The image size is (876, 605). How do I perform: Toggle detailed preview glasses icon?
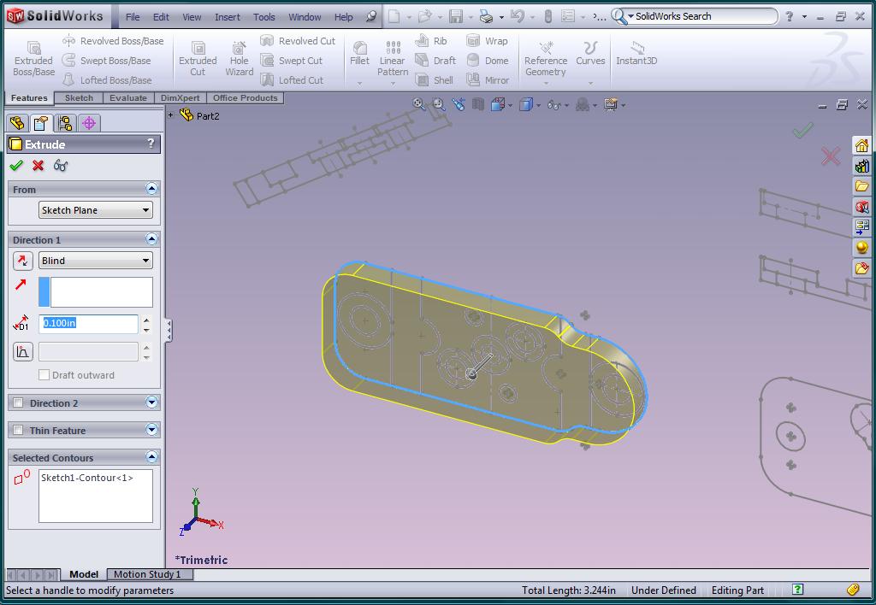tap(61, 165)
